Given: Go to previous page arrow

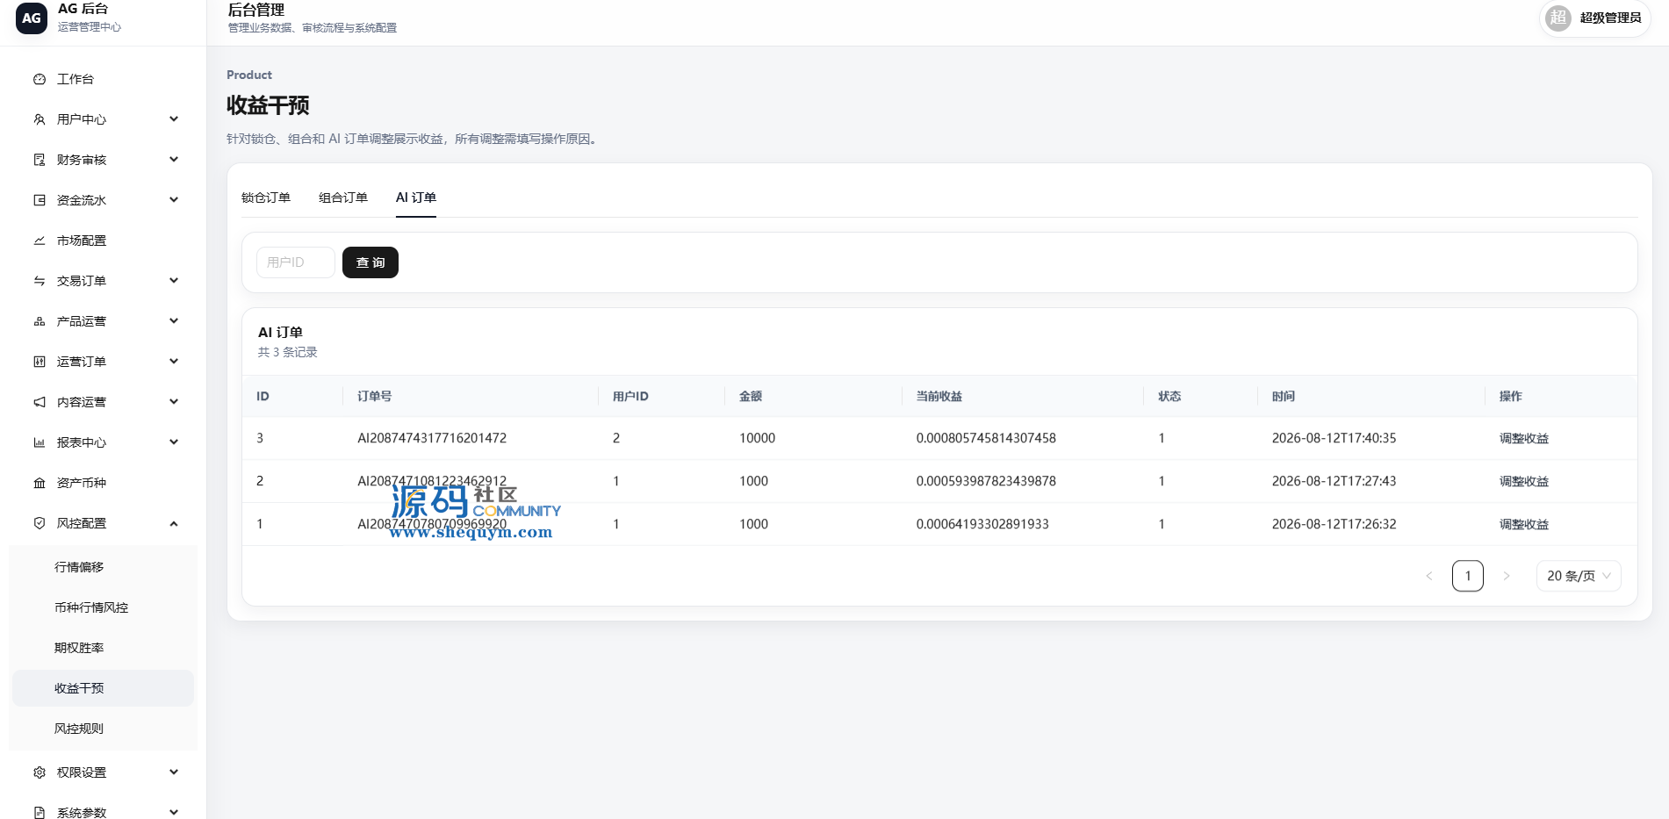Looking at the screenshot, I should click(1429, 576).
